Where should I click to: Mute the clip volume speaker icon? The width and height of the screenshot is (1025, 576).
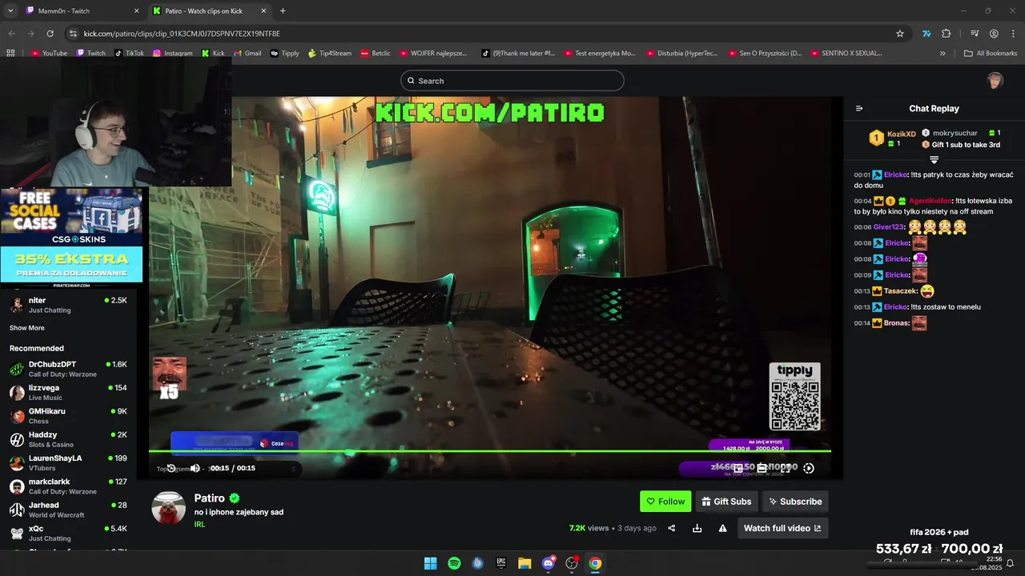(195, 468)
